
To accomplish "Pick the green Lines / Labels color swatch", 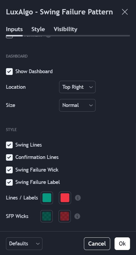I will click(x=47, y=198).
